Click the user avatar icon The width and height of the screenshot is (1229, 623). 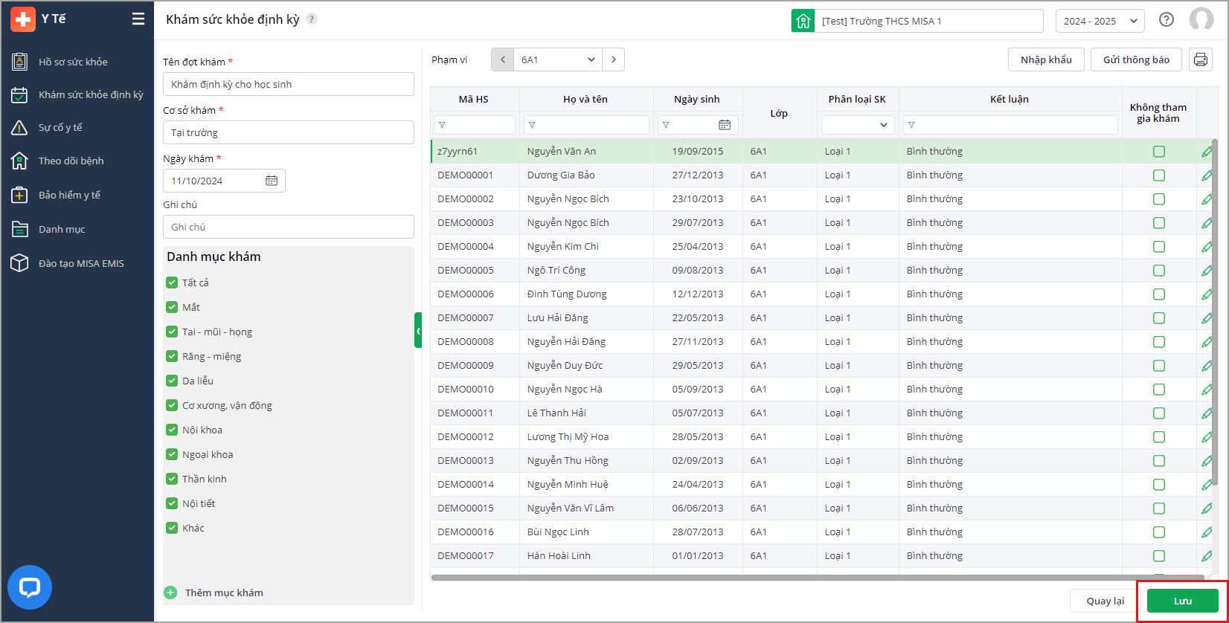(x=1201, y=20)
